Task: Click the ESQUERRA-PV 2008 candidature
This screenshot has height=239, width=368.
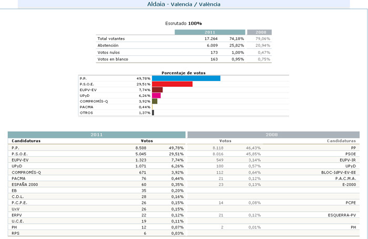Action: (x=342, y=215)
